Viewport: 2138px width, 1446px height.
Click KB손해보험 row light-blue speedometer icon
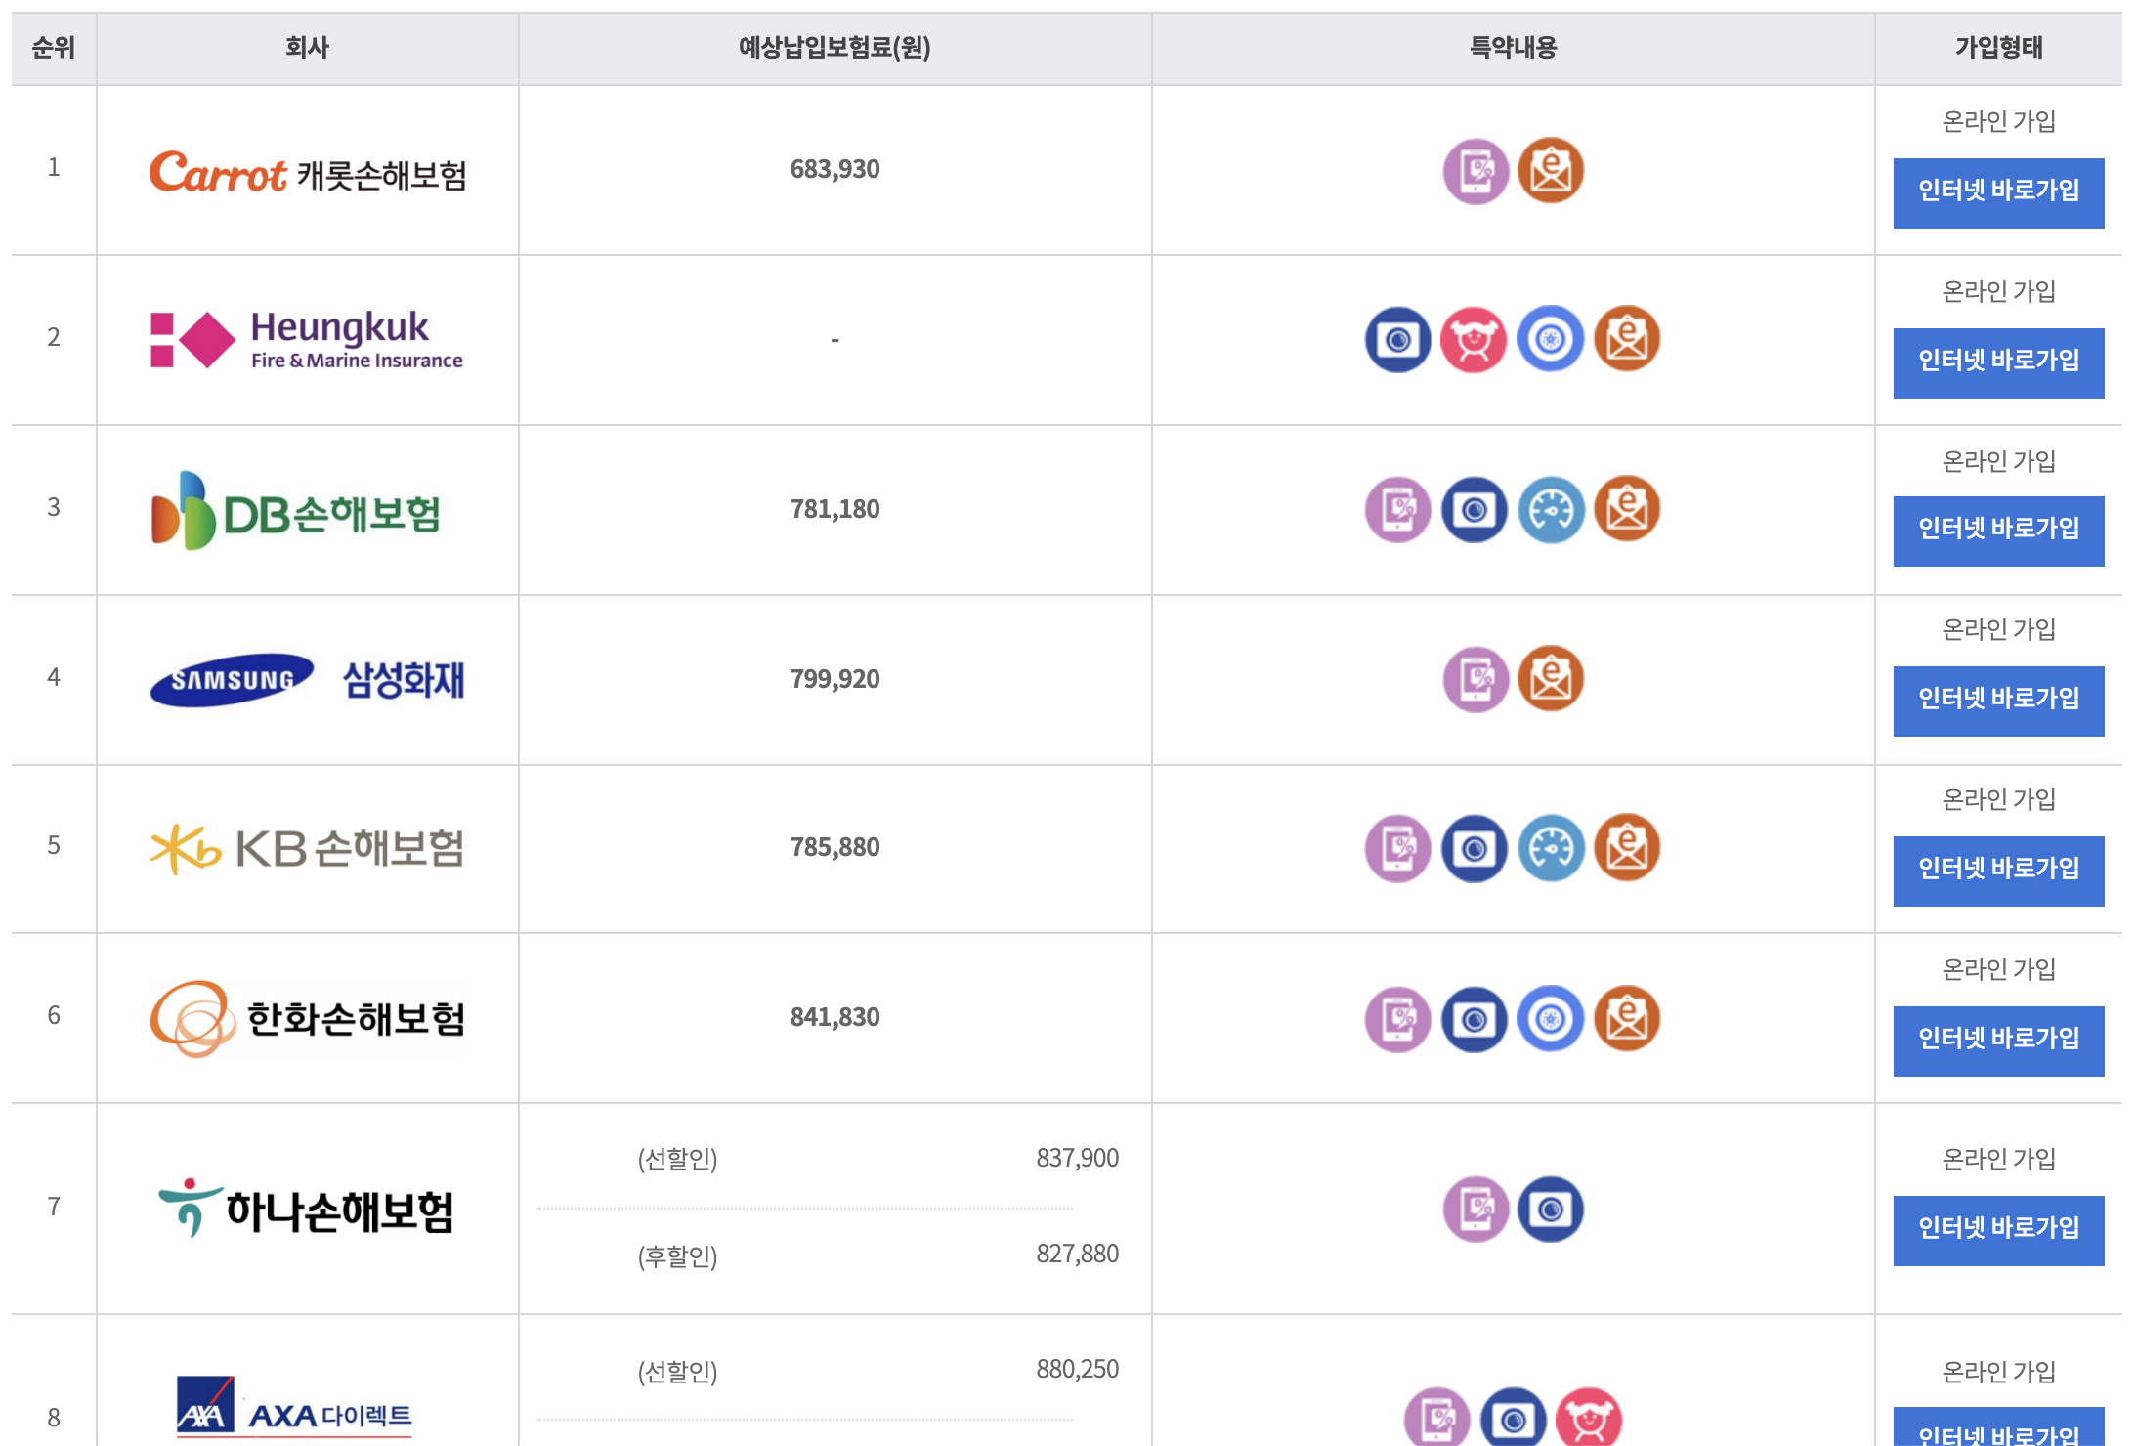(1551, 849)
